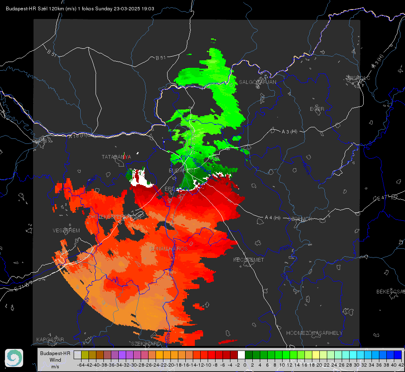The height and width of the screenshot is (372, 405).
Task: Select the light grey first swatch of the legend
Action: (77, 355)
